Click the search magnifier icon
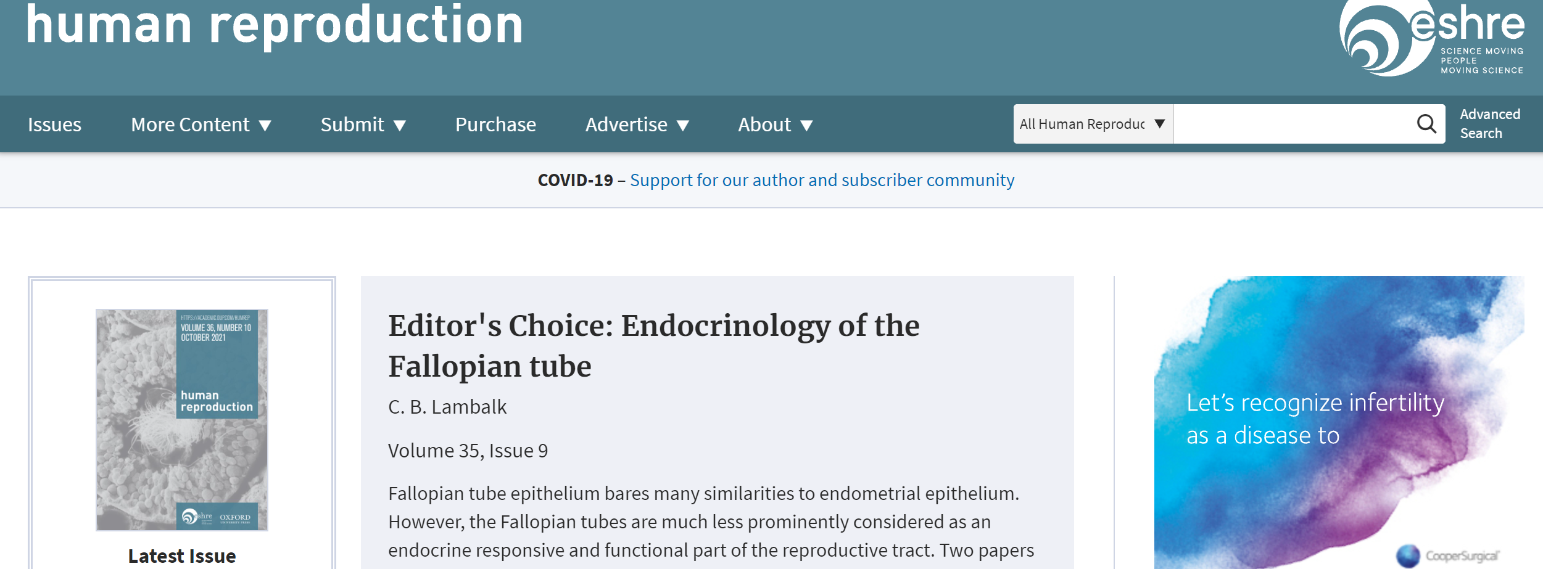This screenshot has height=569, width=1543. [1426, 124]
